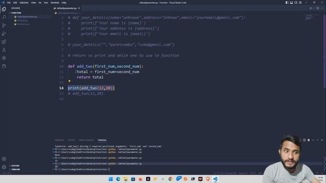Open File Explorer from taskbar
The image size is (326, 183).
(x=126, y=179)
